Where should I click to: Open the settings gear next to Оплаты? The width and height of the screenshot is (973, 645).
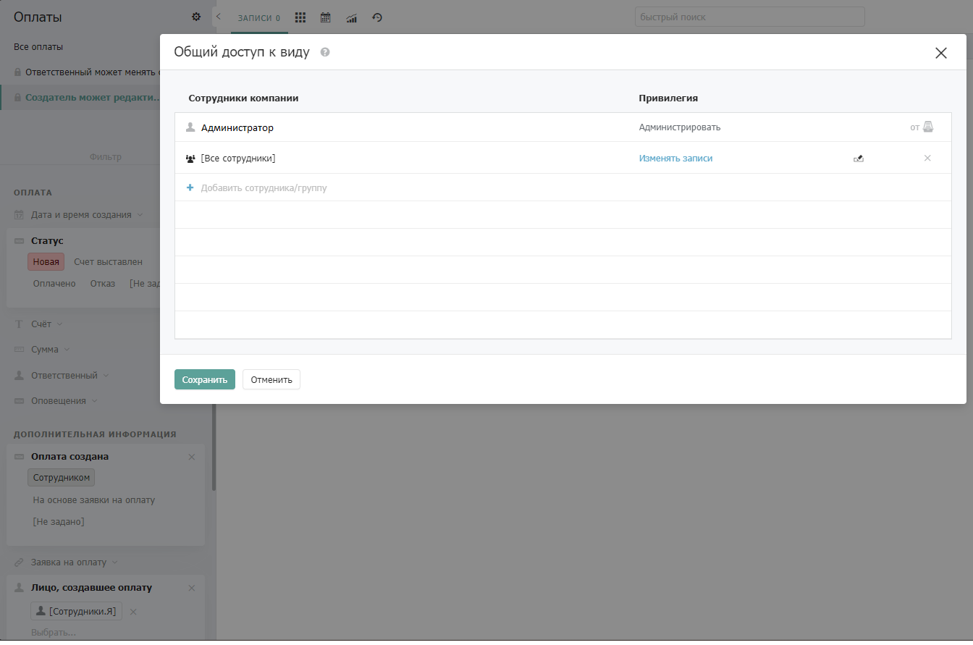(196, 17)
